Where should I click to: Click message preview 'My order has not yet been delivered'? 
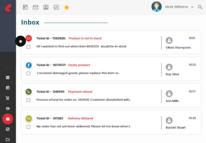[84, 126]
